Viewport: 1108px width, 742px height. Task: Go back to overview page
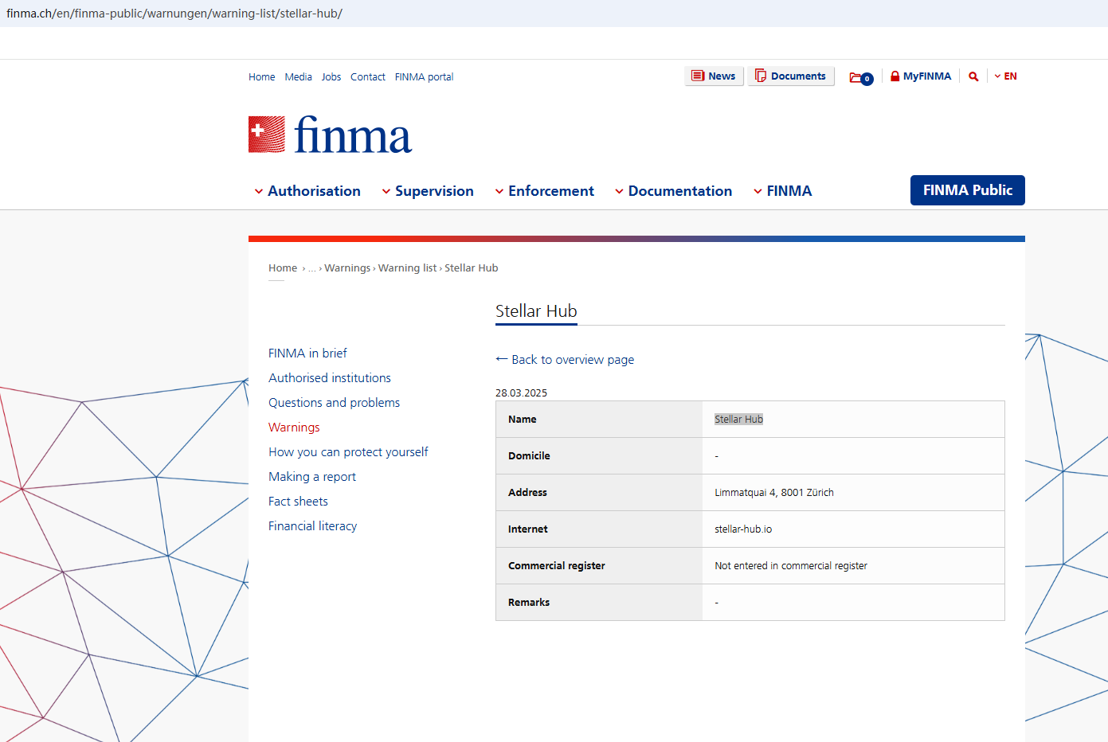pos(565,360)
